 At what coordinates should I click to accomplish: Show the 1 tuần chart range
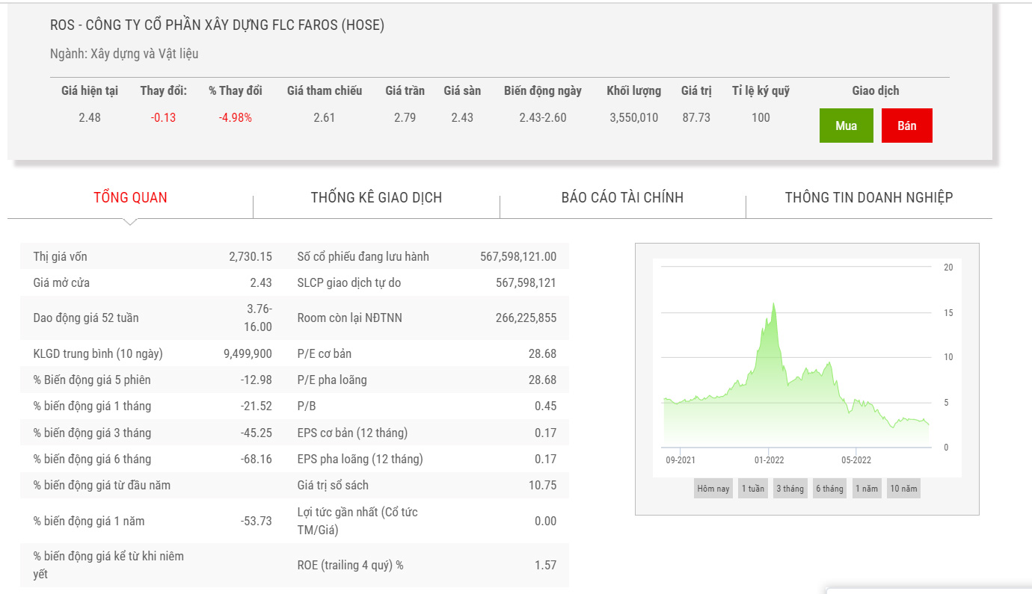point(752,489)
